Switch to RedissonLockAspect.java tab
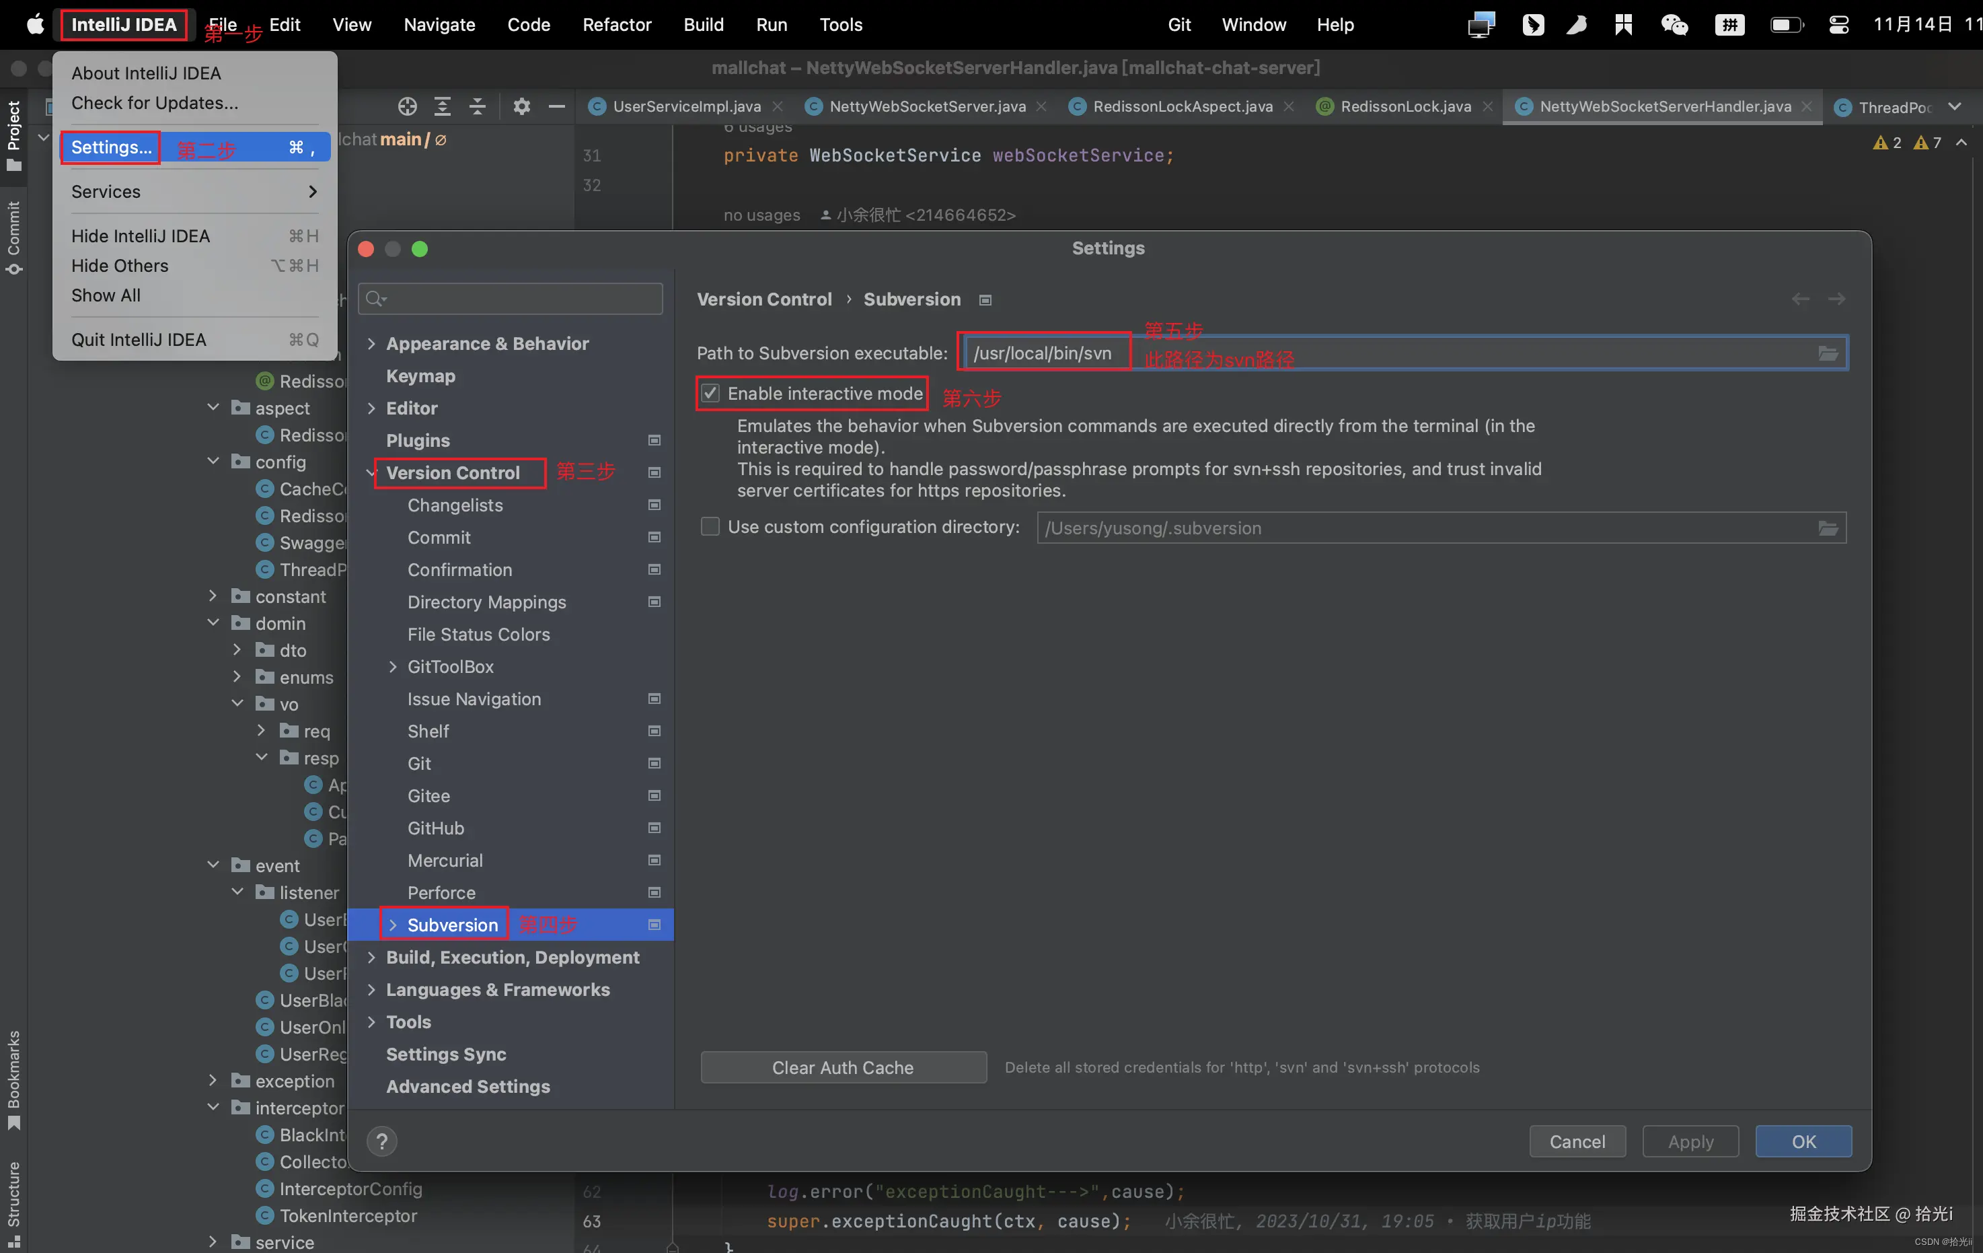The height and width of the screenshot is (1253, 1983). click(1181, 106)
